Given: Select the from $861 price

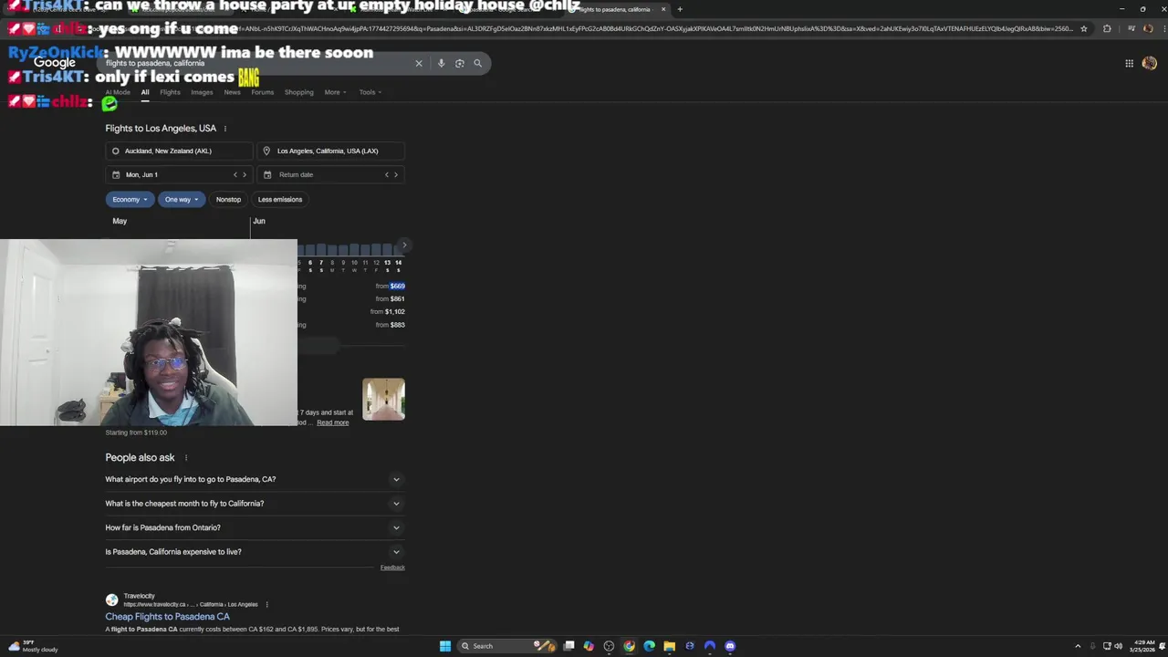Looking at the screenshot, I should (x=391, y=299).
